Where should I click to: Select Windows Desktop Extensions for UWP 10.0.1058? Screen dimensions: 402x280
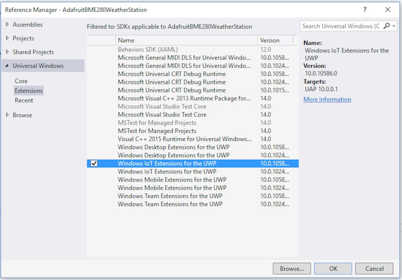(x=193, y=147)
